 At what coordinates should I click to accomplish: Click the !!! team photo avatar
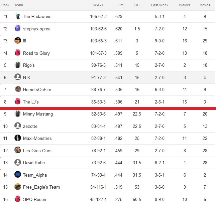point(18,40)
